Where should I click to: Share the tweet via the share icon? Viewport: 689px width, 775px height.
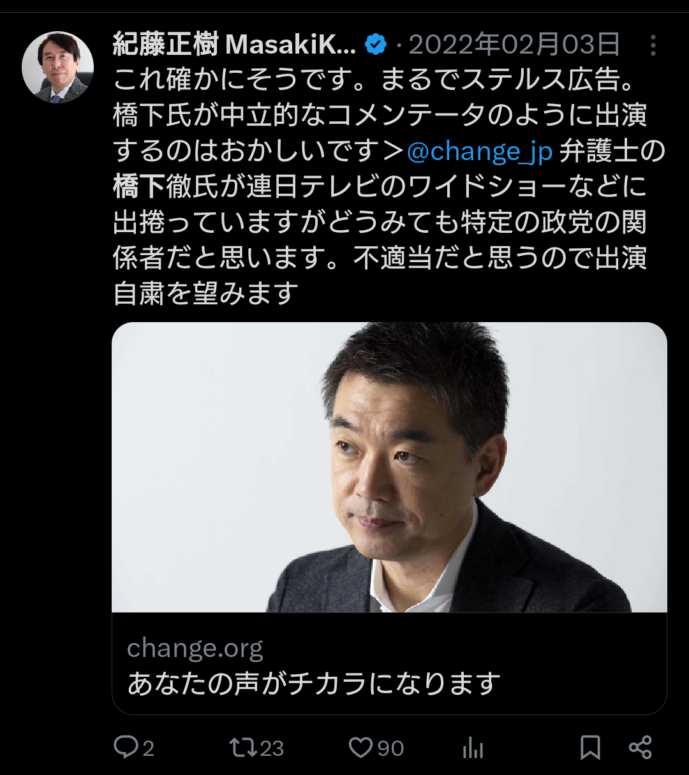pos(640,748)
